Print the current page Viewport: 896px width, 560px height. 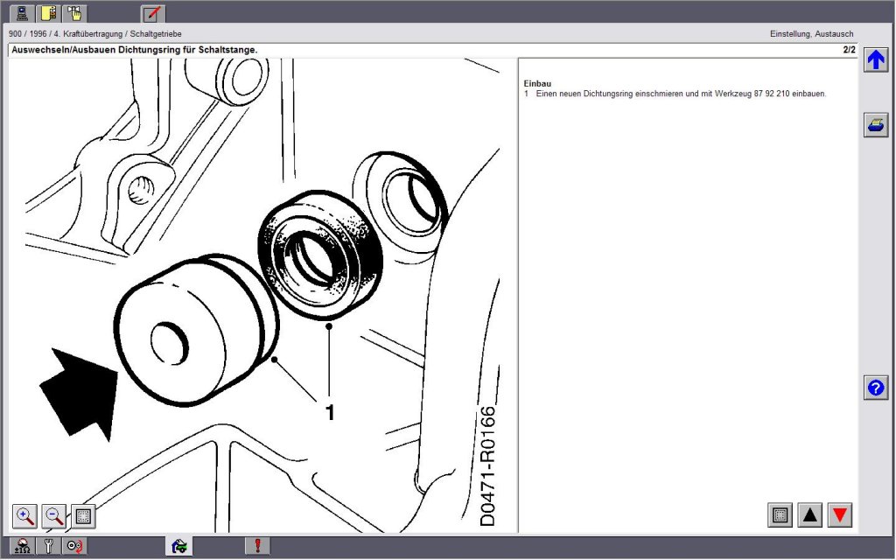tap(875, 124)
